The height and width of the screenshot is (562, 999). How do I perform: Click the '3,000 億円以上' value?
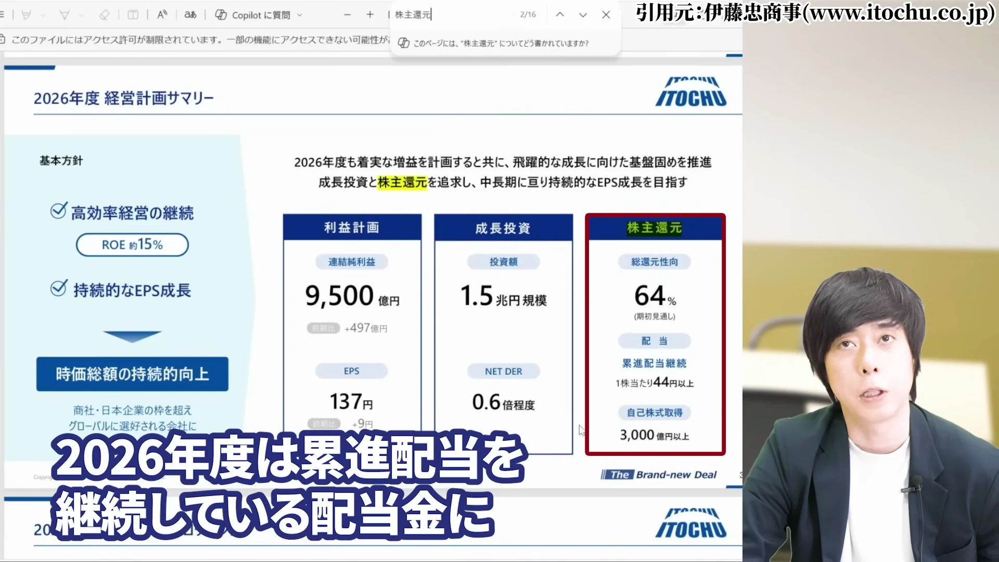(x=655, y=435)
